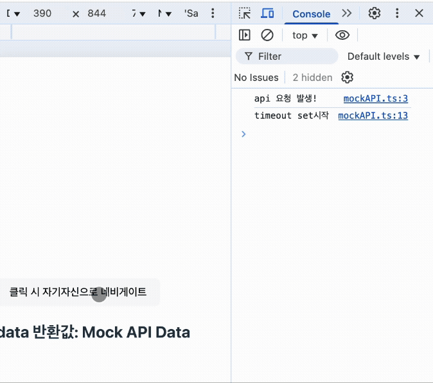Open the 'Sa' save-data dropdown in device toolbar
Viewport: 433px width, 383px height.
pyautogui.click(x=191, y=13)
